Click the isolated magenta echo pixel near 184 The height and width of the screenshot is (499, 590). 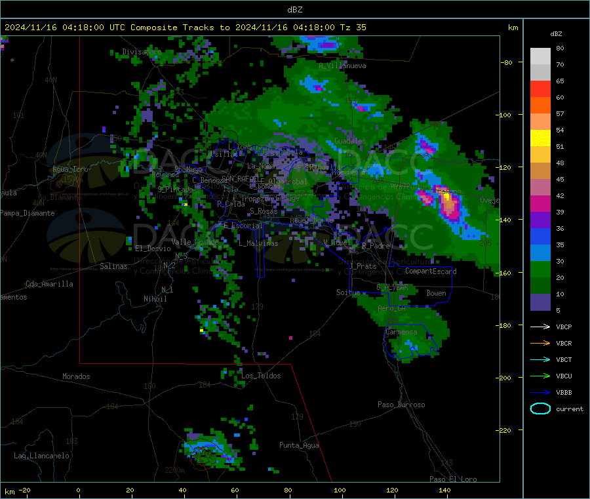point(290,338)
